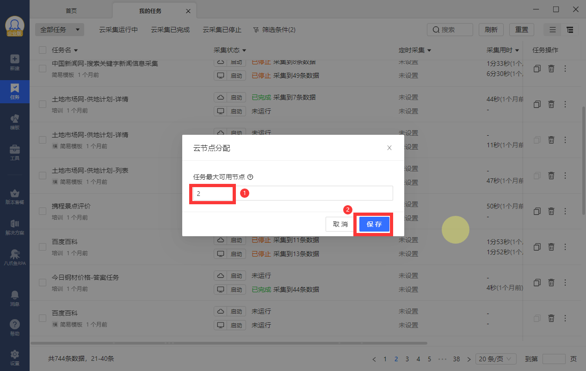This screenshot has width=586, height=371.
Task: Click the 刷新 button
Action: (x=491, y=30)
